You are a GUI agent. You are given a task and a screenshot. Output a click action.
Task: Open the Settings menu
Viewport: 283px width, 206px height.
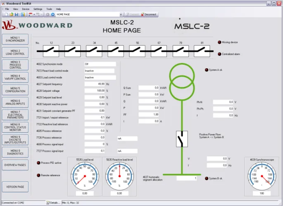pos(38,9)
